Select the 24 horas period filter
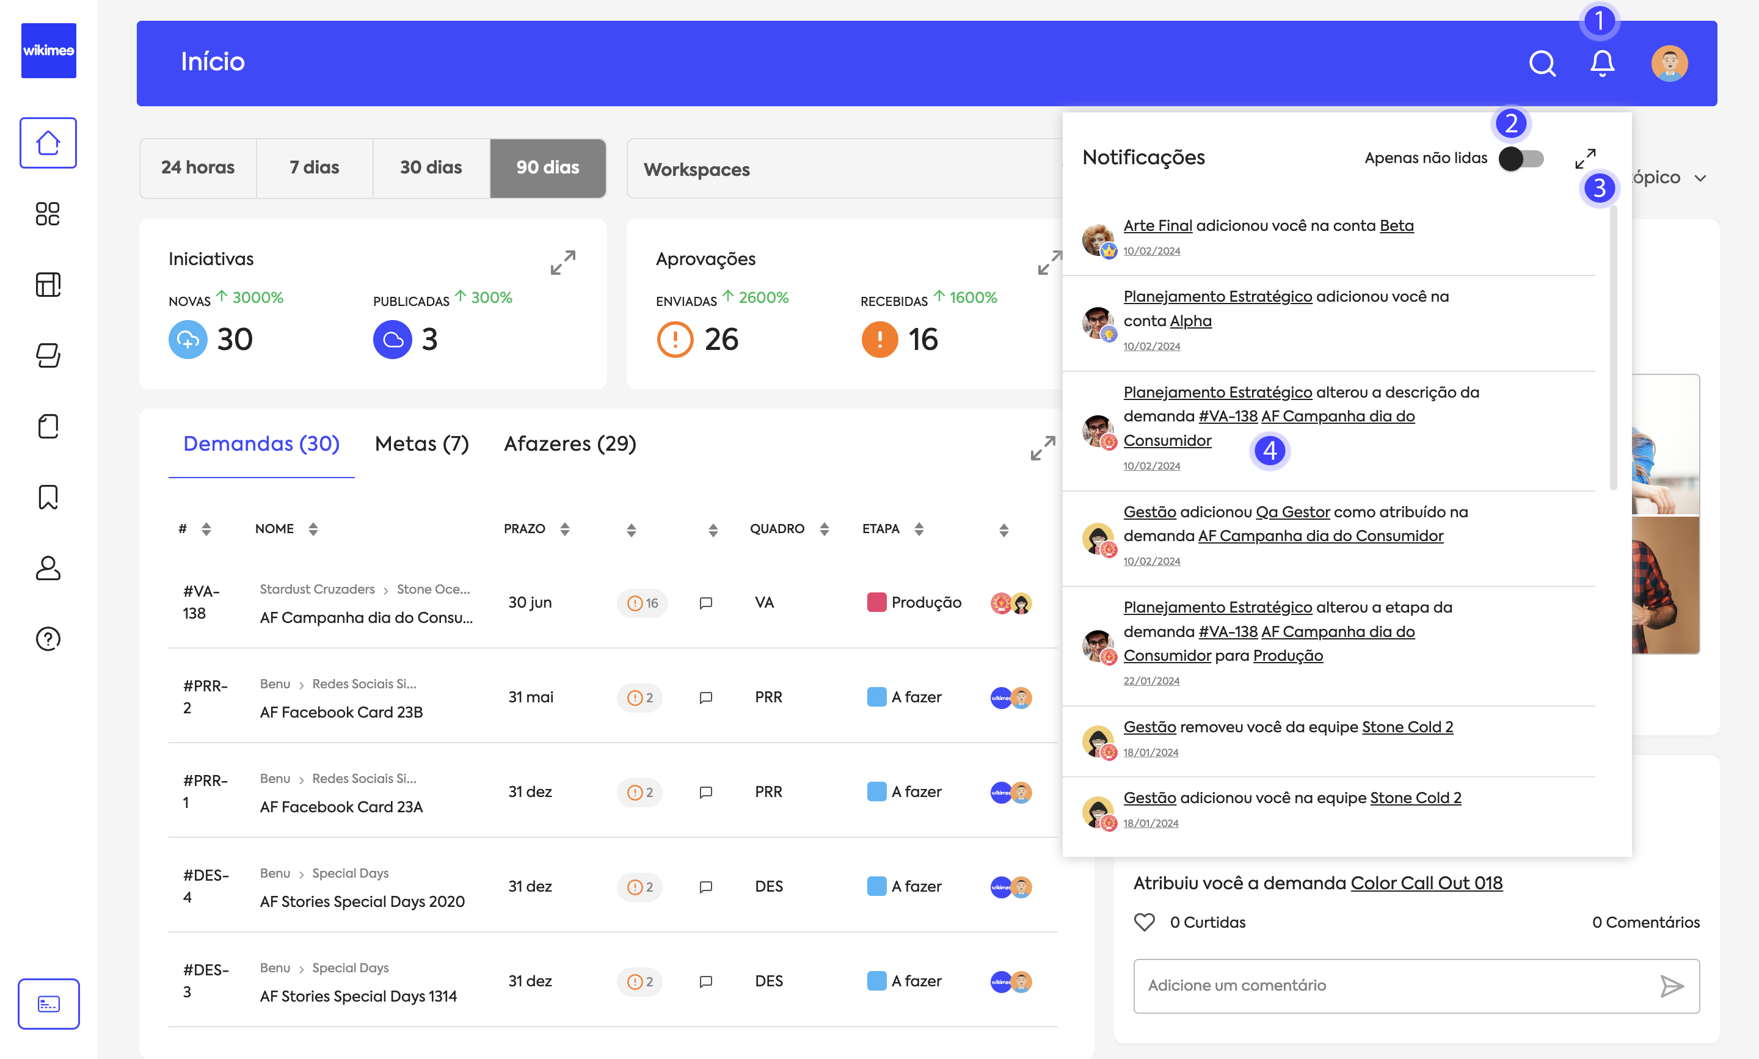 tap(198, 168)
